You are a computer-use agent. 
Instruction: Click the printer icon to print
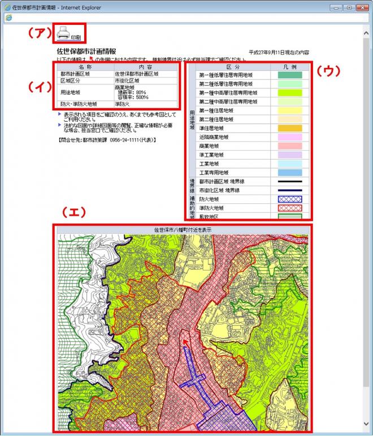tap(63, 33)
